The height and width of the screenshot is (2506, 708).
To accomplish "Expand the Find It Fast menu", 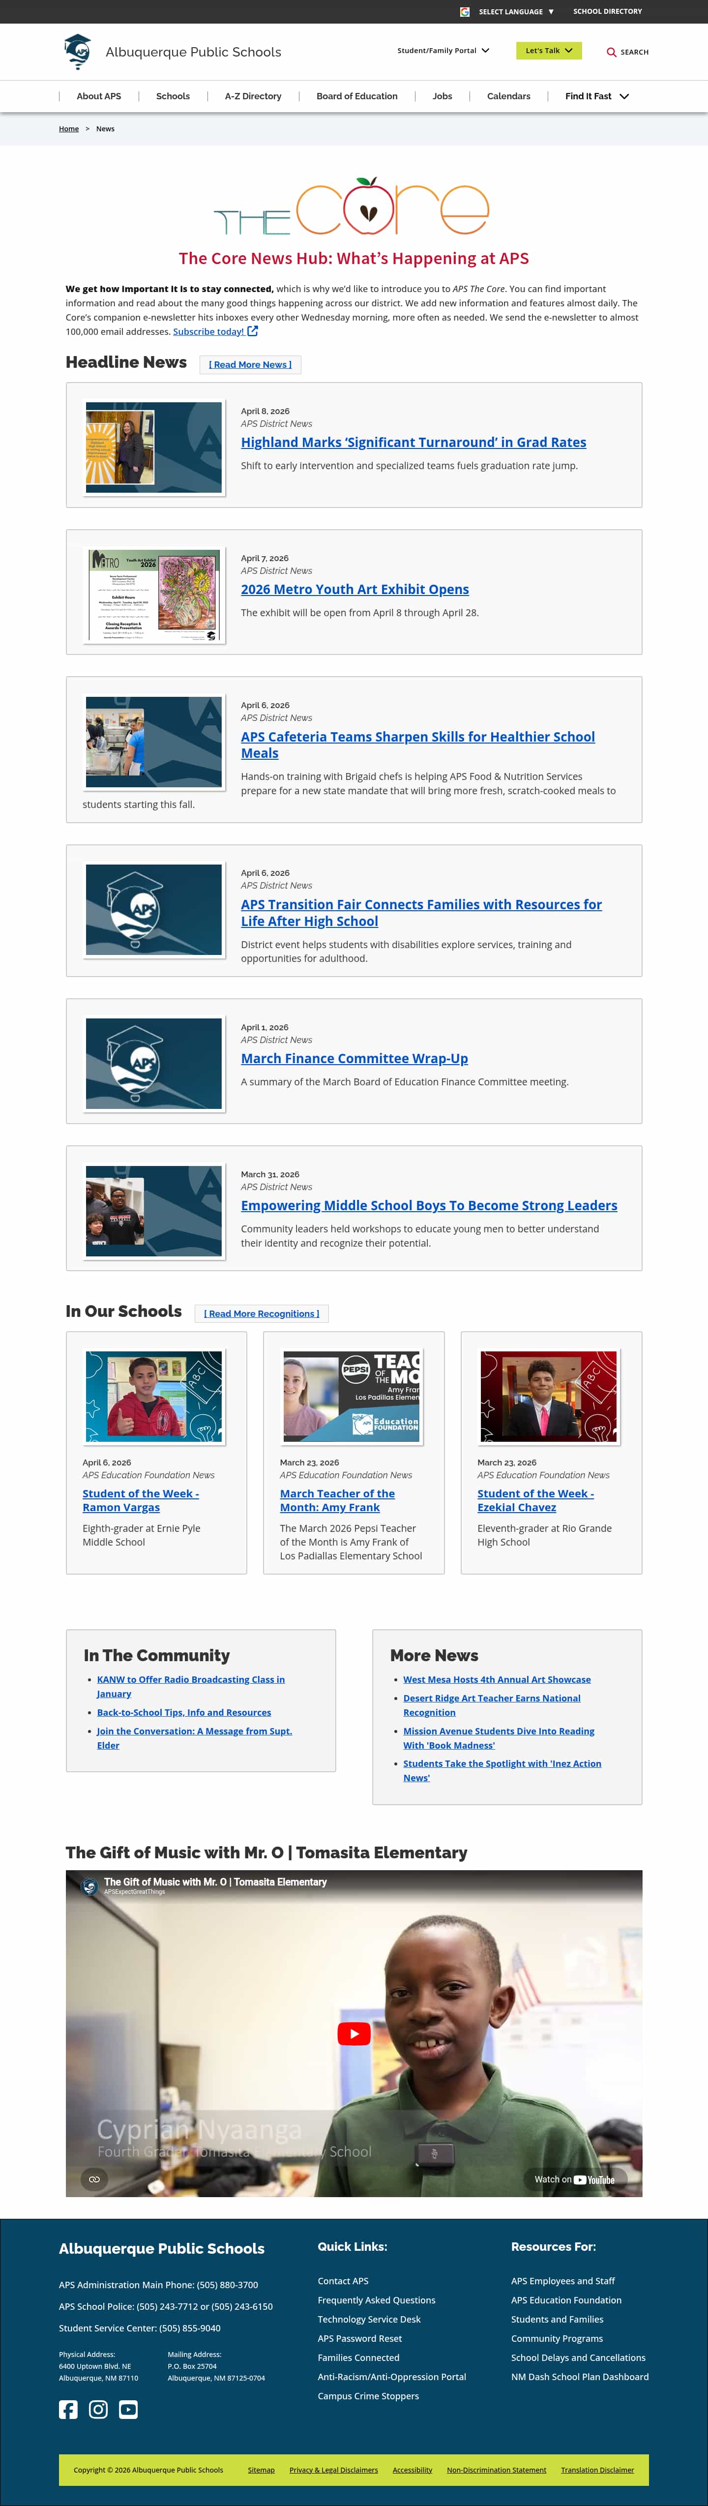I will 597,96.
